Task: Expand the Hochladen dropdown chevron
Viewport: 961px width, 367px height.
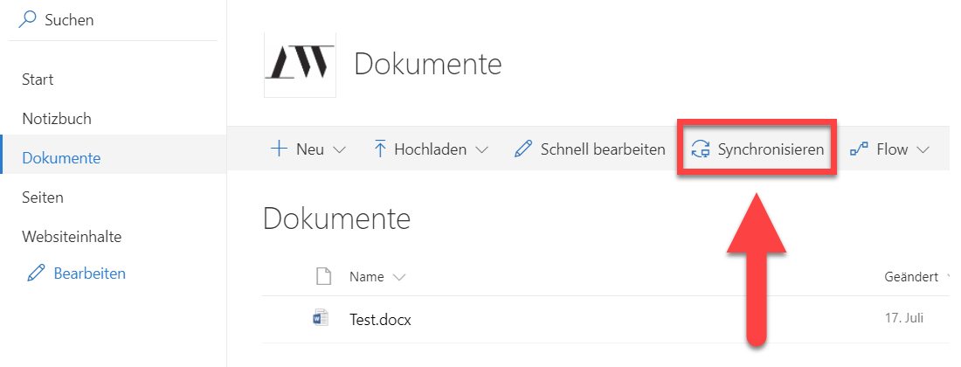Action: pyautogui.click(x=481, y=150)
